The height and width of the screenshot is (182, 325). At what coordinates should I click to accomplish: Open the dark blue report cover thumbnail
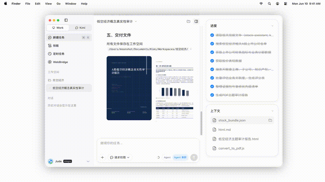pyautogui.click(x=129, y=88)
